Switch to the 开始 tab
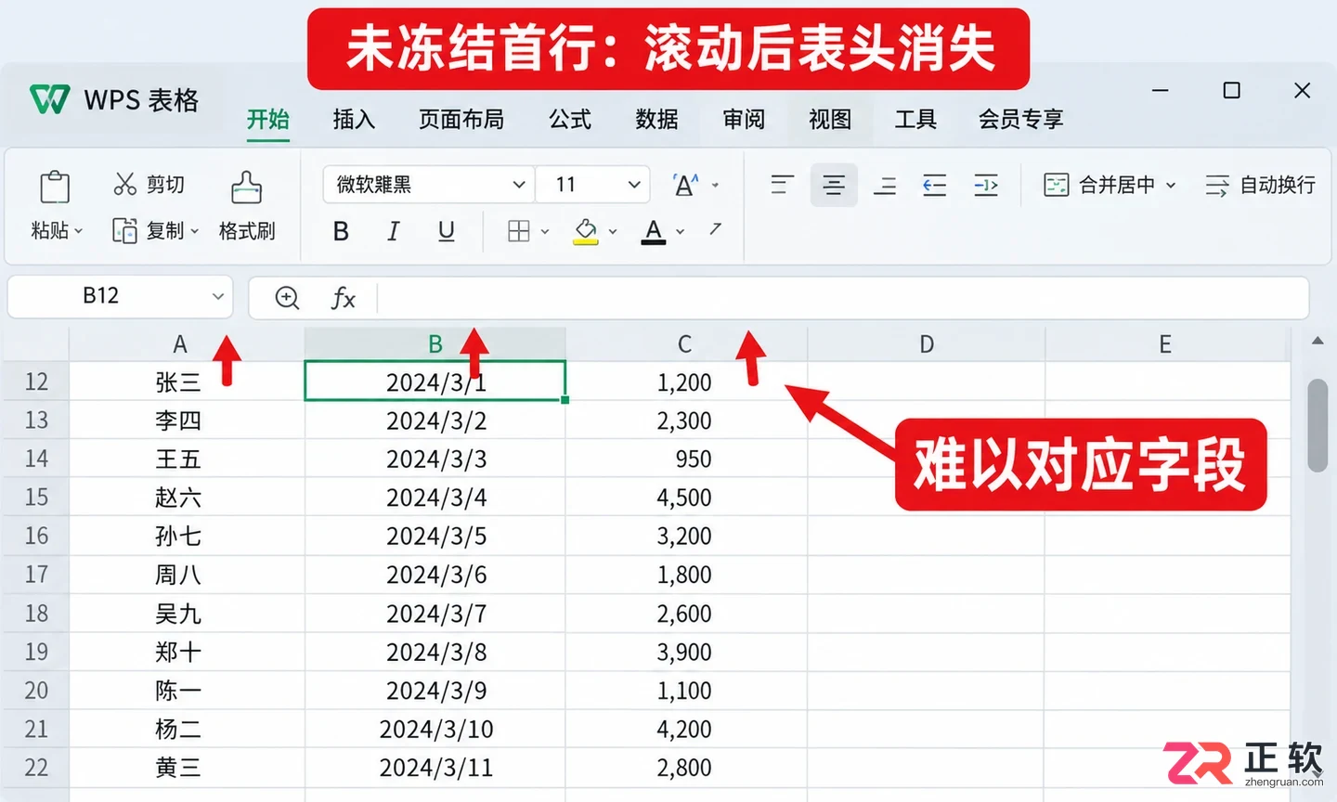Image resolution: width=1337 pixels, height=802 pixels. point(268,119)
